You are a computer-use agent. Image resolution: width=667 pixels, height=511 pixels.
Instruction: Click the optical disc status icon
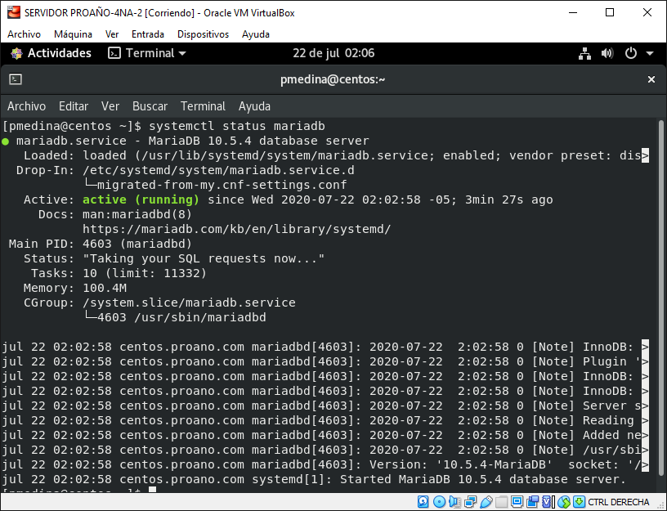[x=439, y=502]
